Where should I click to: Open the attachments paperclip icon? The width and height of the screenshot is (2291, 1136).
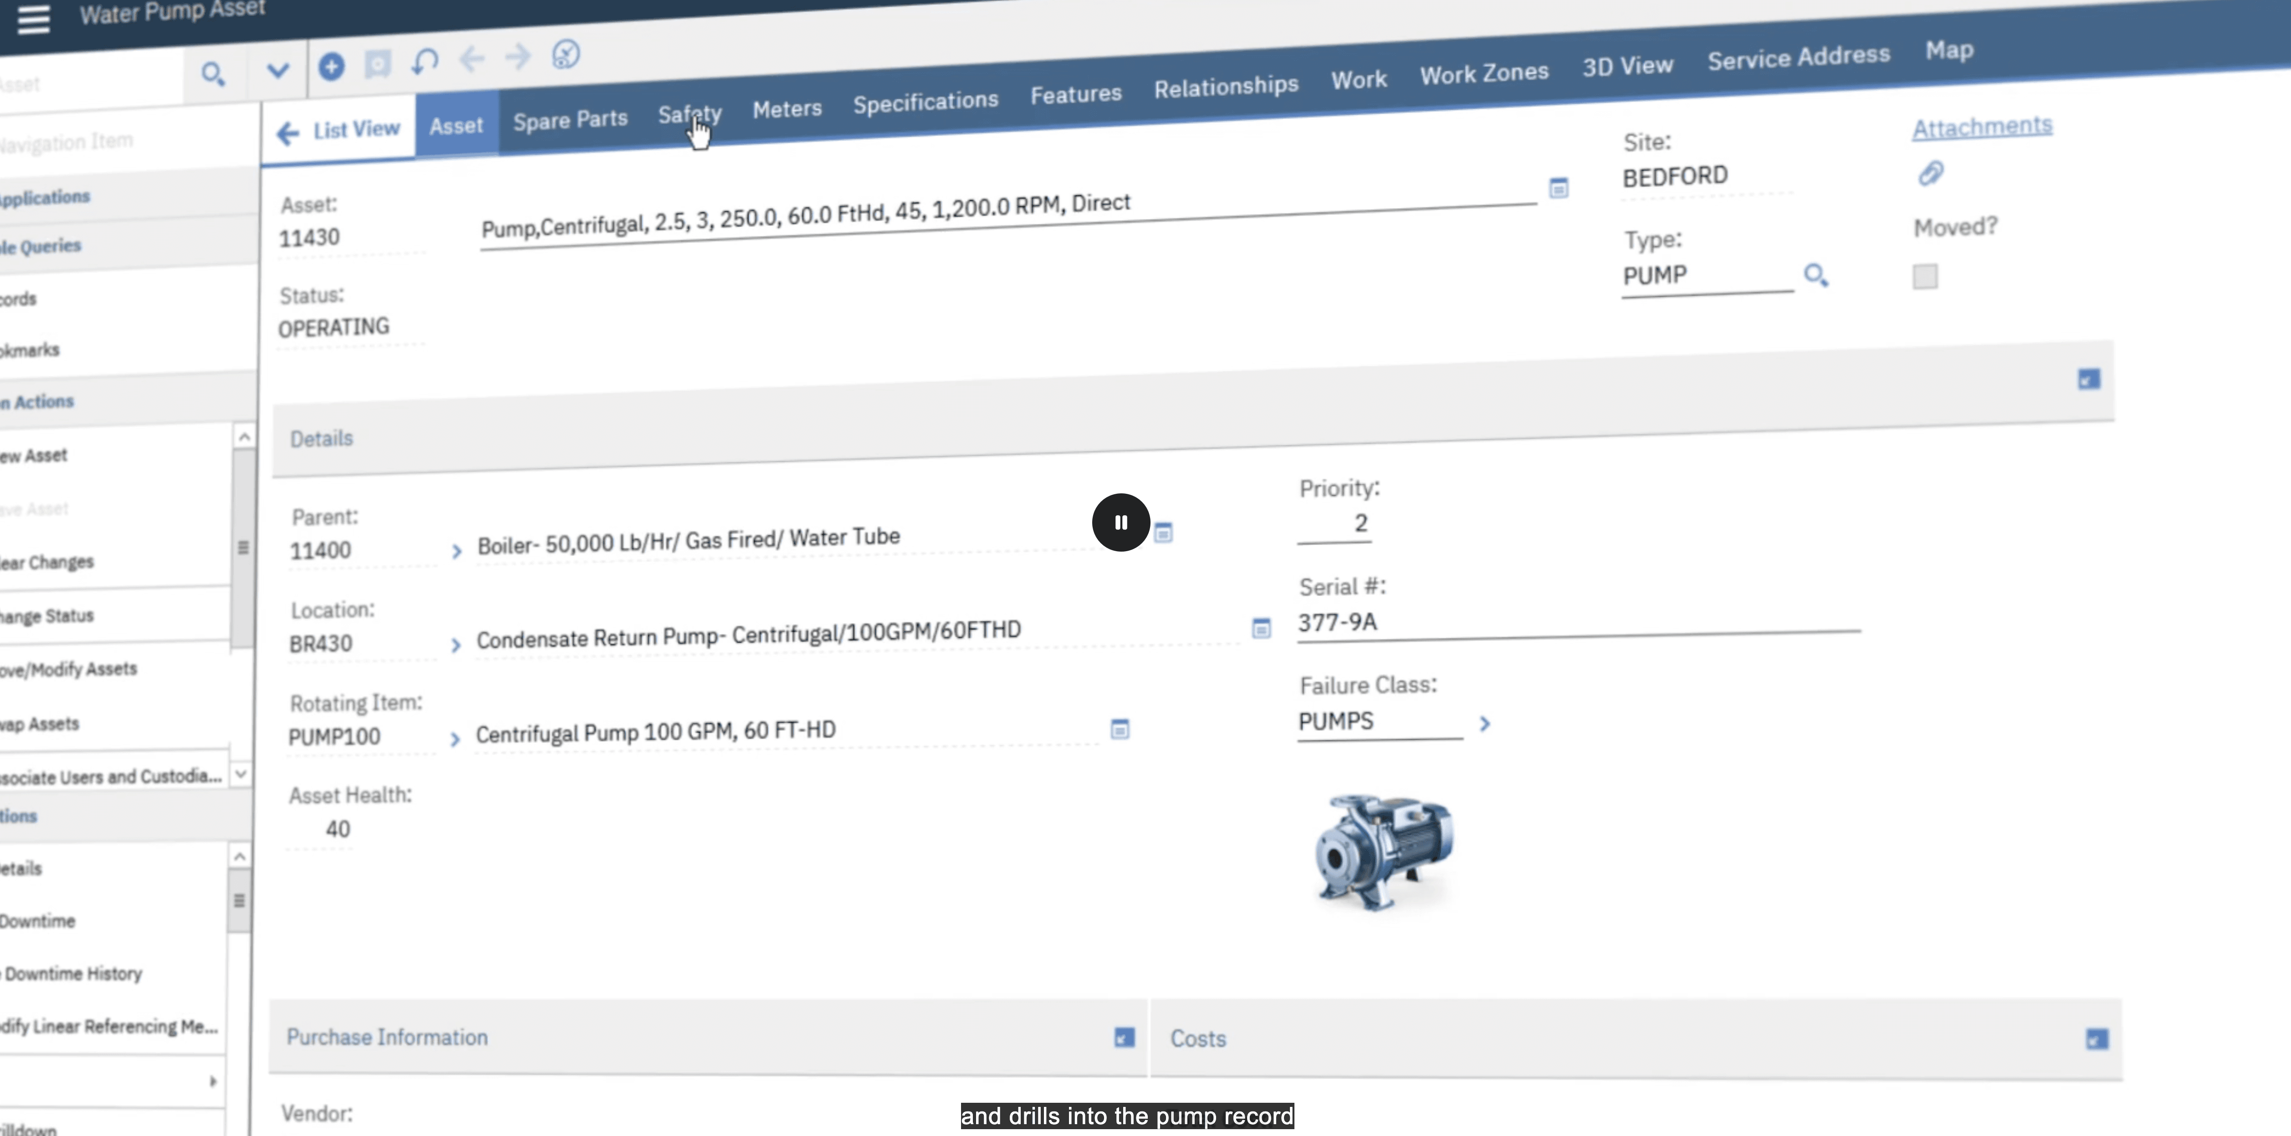click(1930, 172)
